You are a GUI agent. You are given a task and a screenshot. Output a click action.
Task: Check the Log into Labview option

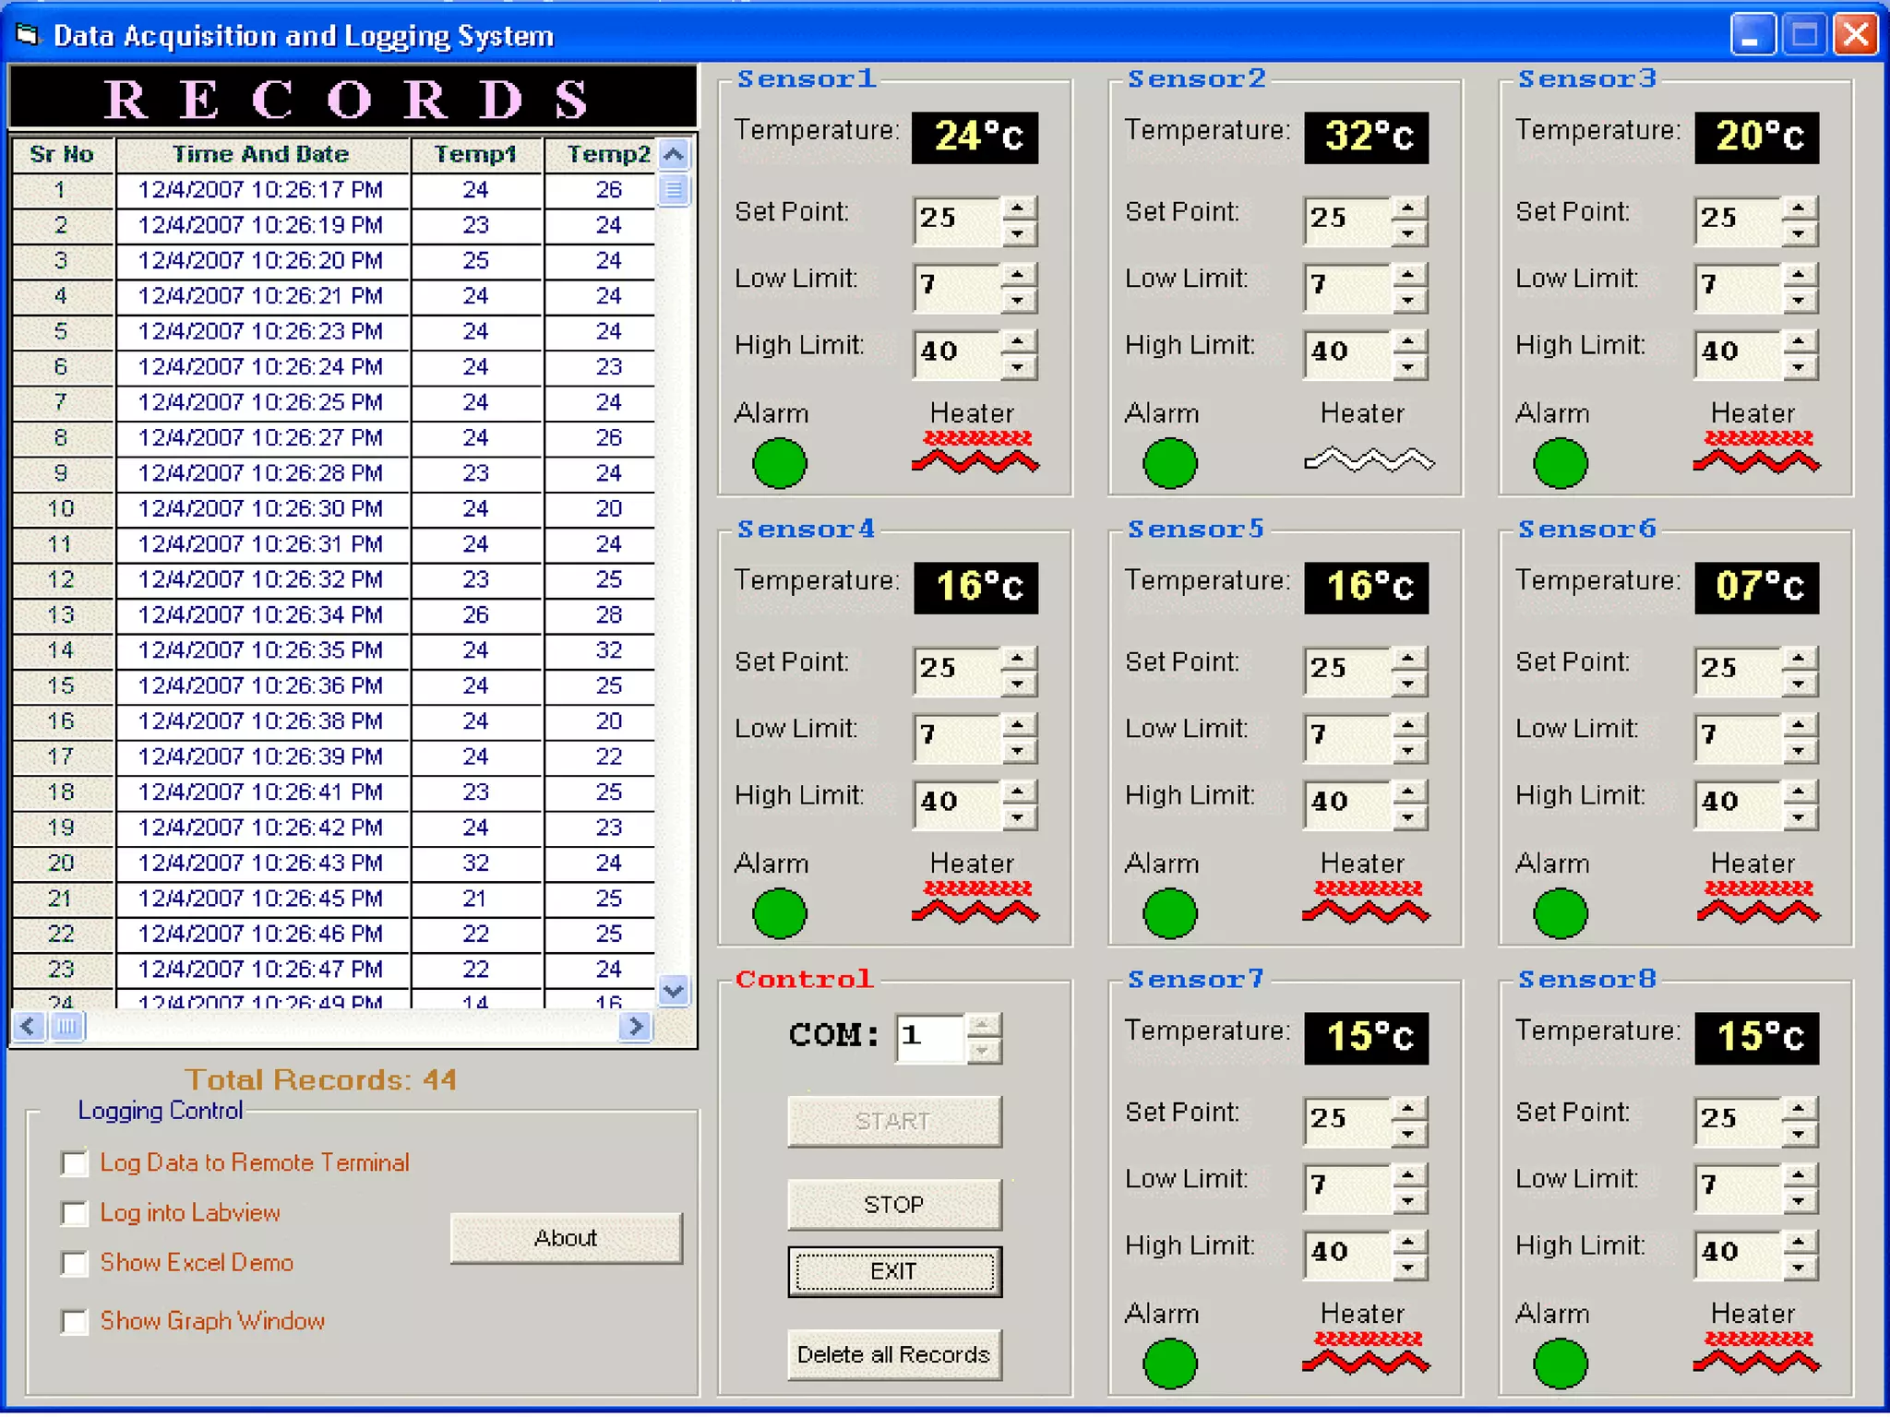75,1213
